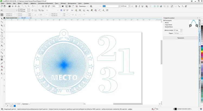Open the Преобразовать docker tab
This screenshot has width=203, height=111.
tap(200, 84)
